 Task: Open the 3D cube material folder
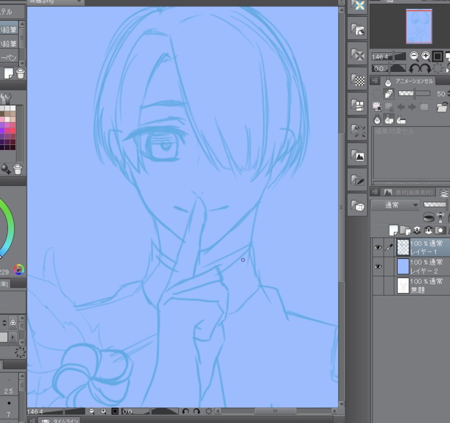(x=357, y=205)
